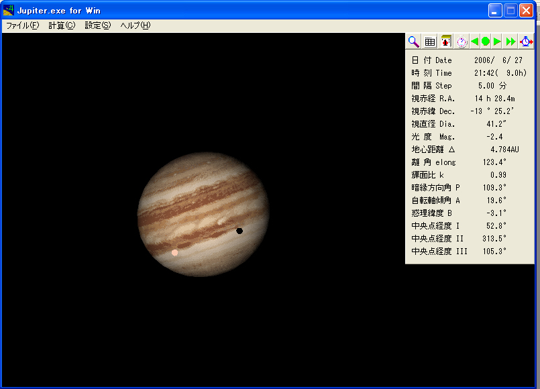Click the stopwatch time-step icon
The image size is (540, 389).
[x=462, y=42]
